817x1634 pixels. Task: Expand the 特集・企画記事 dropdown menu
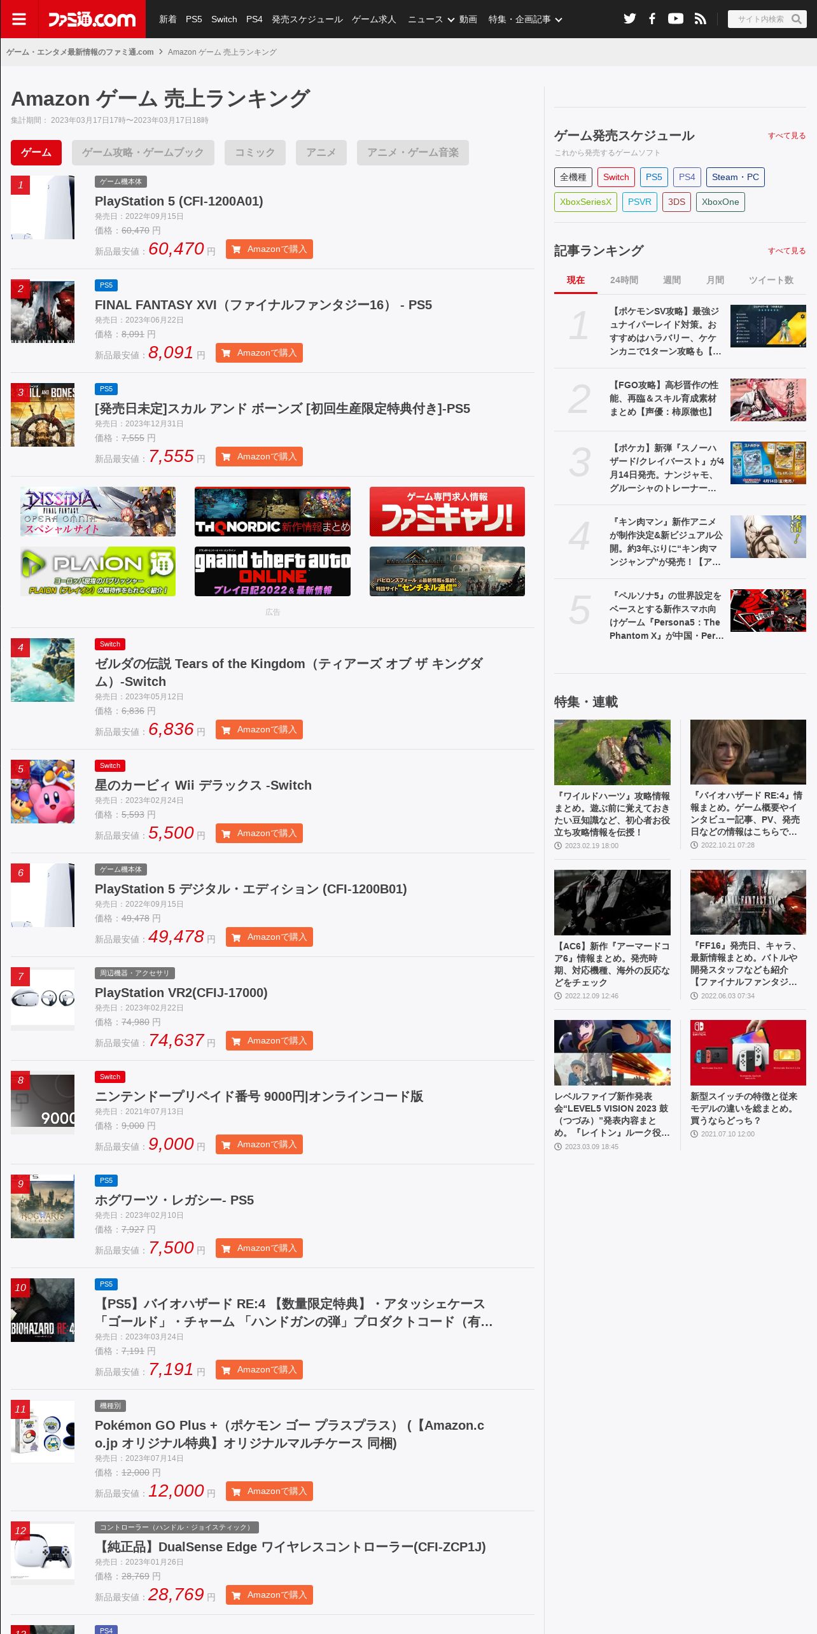pyautogui.click(x=525, y=19)
